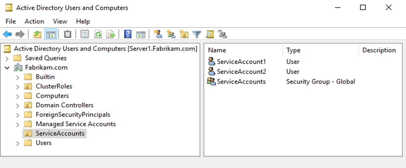The height and width of the screenshot is (168, 406).
Task: Expand the Domain Controllers node
Action: point(18,106)
